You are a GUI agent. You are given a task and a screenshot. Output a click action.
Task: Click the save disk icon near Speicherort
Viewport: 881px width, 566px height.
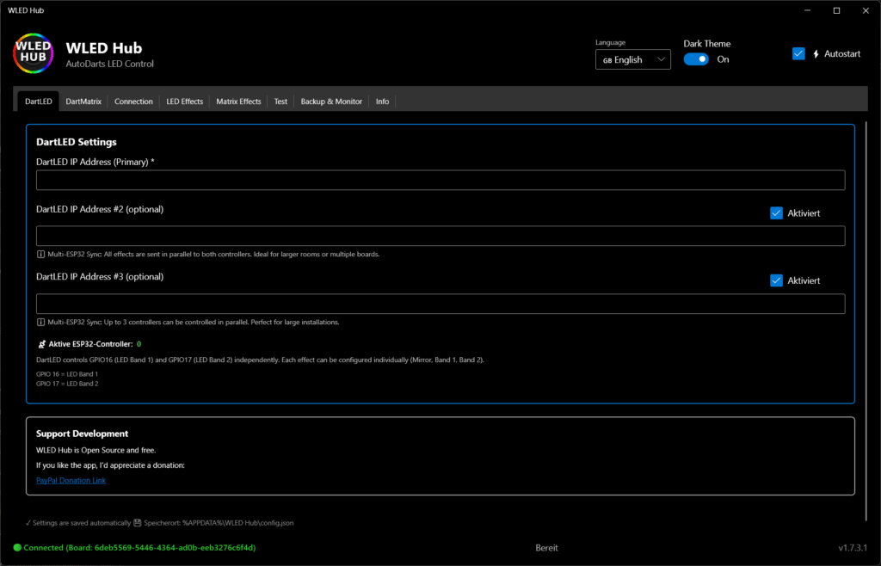139,522
